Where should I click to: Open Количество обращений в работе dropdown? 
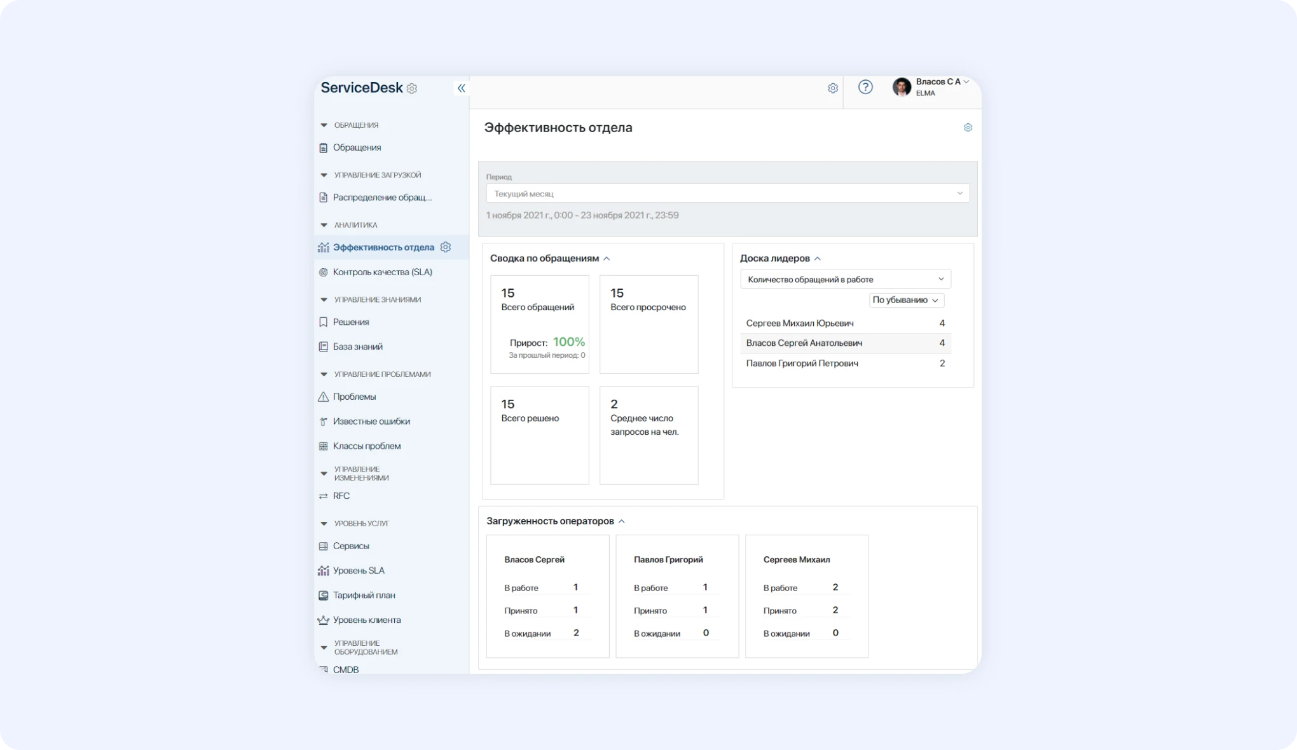pyautogui.click(x=845, y=279)
